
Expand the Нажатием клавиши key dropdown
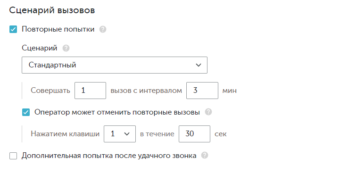click(120, 134)
